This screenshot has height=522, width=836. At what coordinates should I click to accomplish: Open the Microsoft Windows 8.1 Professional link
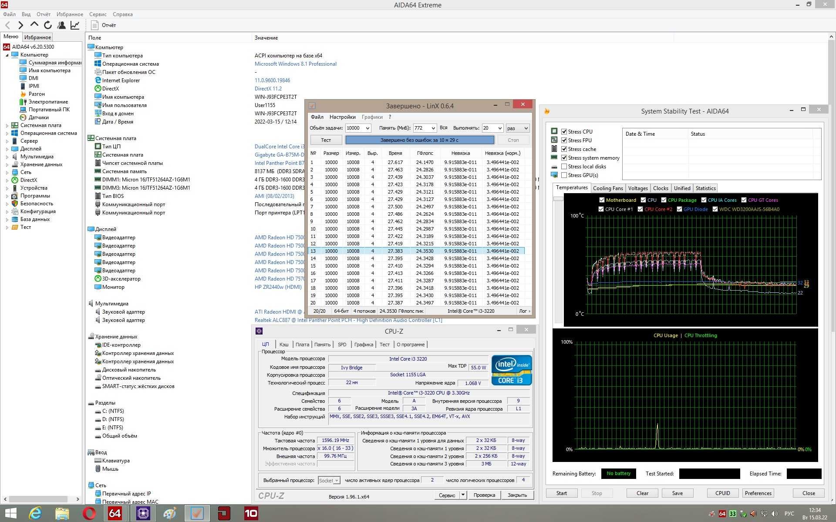296,64
